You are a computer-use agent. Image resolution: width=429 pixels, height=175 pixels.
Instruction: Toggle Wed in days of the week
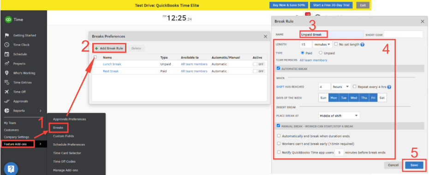coord(354,98)
